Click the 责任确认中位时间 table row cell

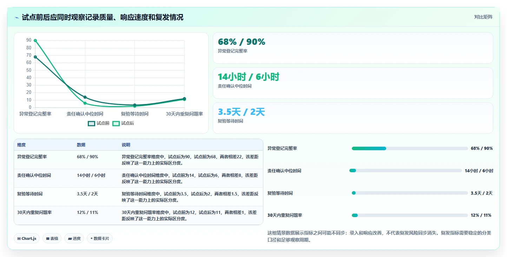coord(44,178)
